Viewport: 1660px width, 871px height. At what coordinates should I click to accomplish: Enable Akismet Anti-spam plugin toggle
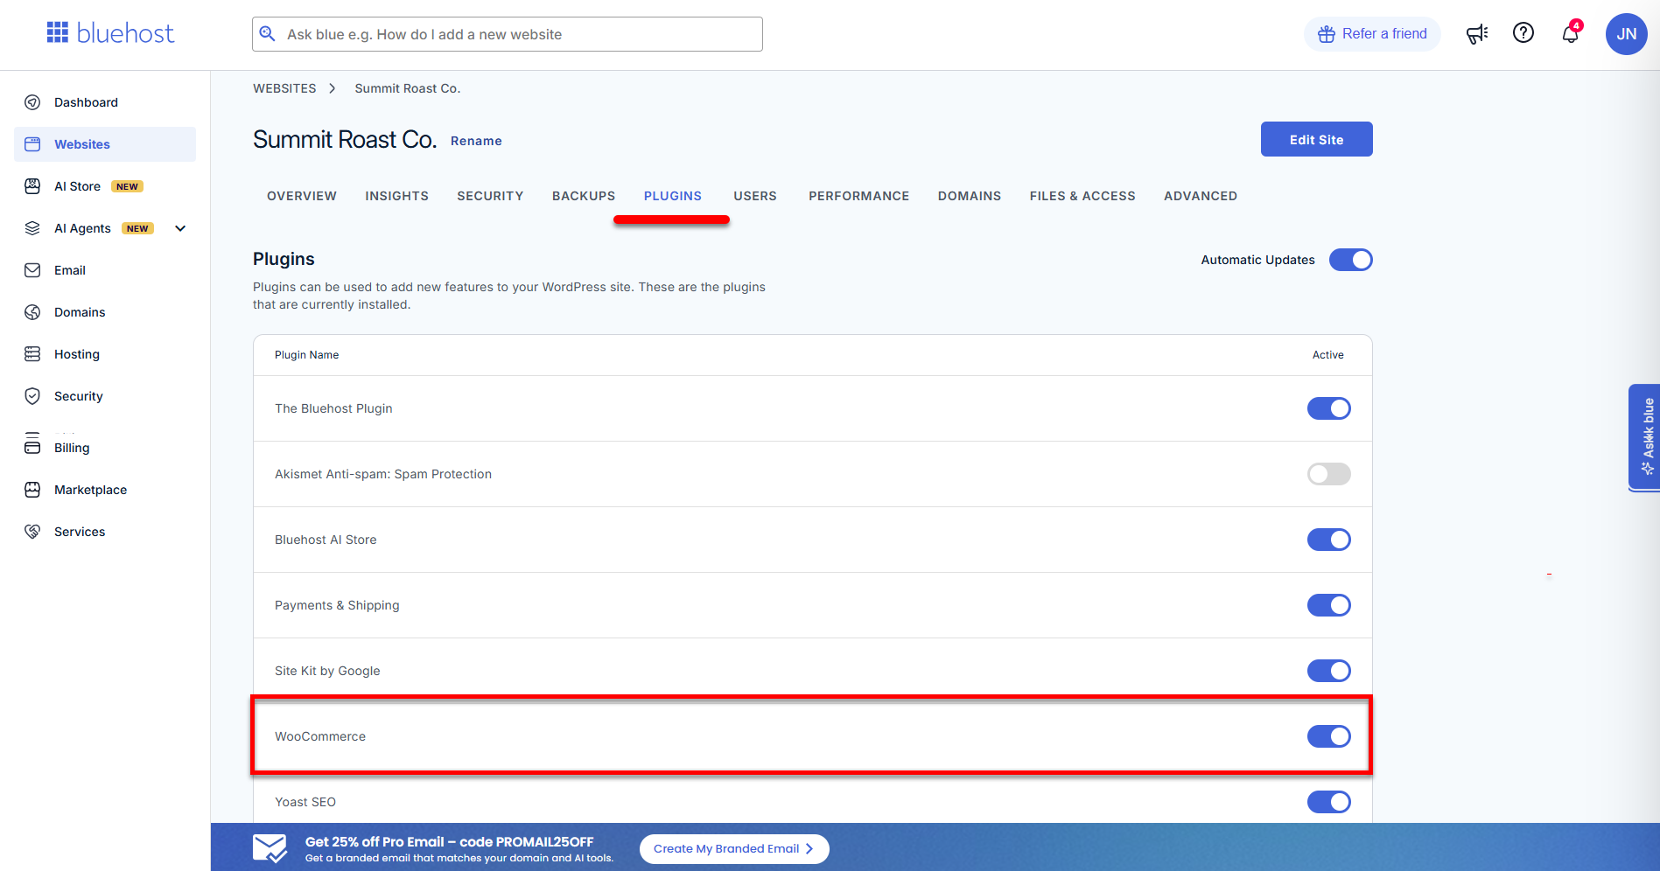click(1328, 474)
